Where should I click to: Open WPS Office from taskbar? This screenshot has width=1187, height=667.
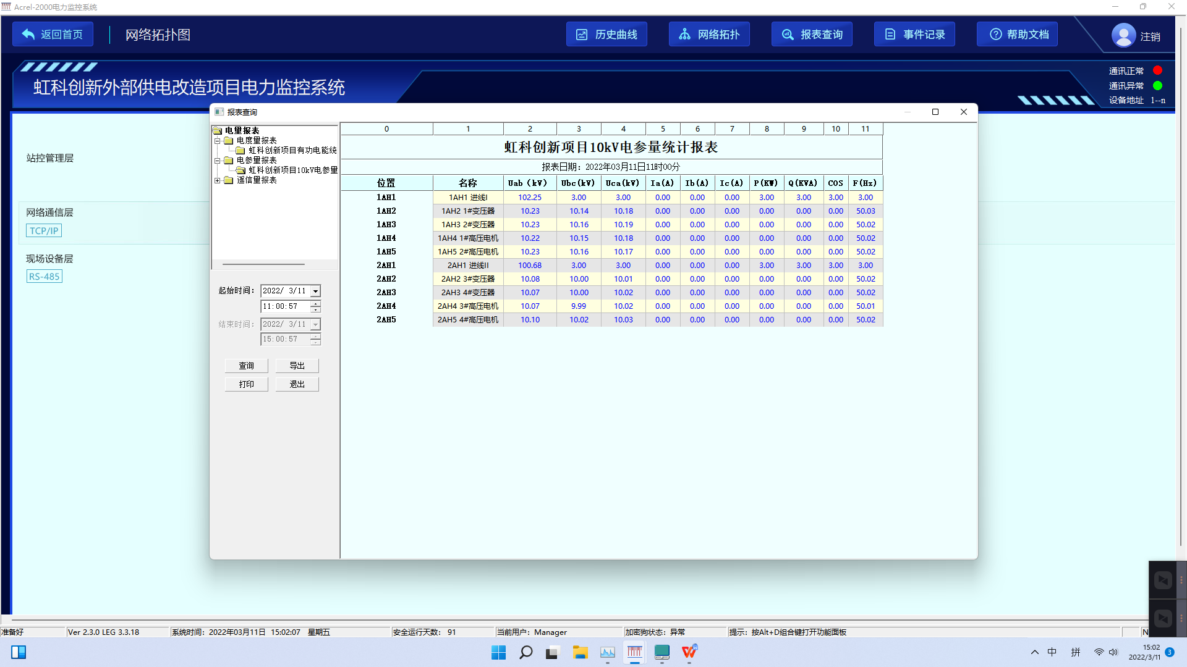[x=689, y=652]
